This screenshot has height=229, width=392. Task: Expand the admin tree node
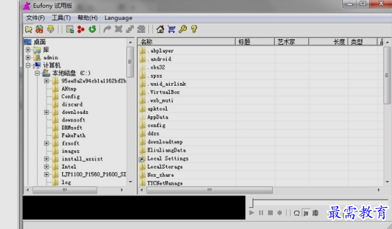pyautogui.click(x=28, y=58)
